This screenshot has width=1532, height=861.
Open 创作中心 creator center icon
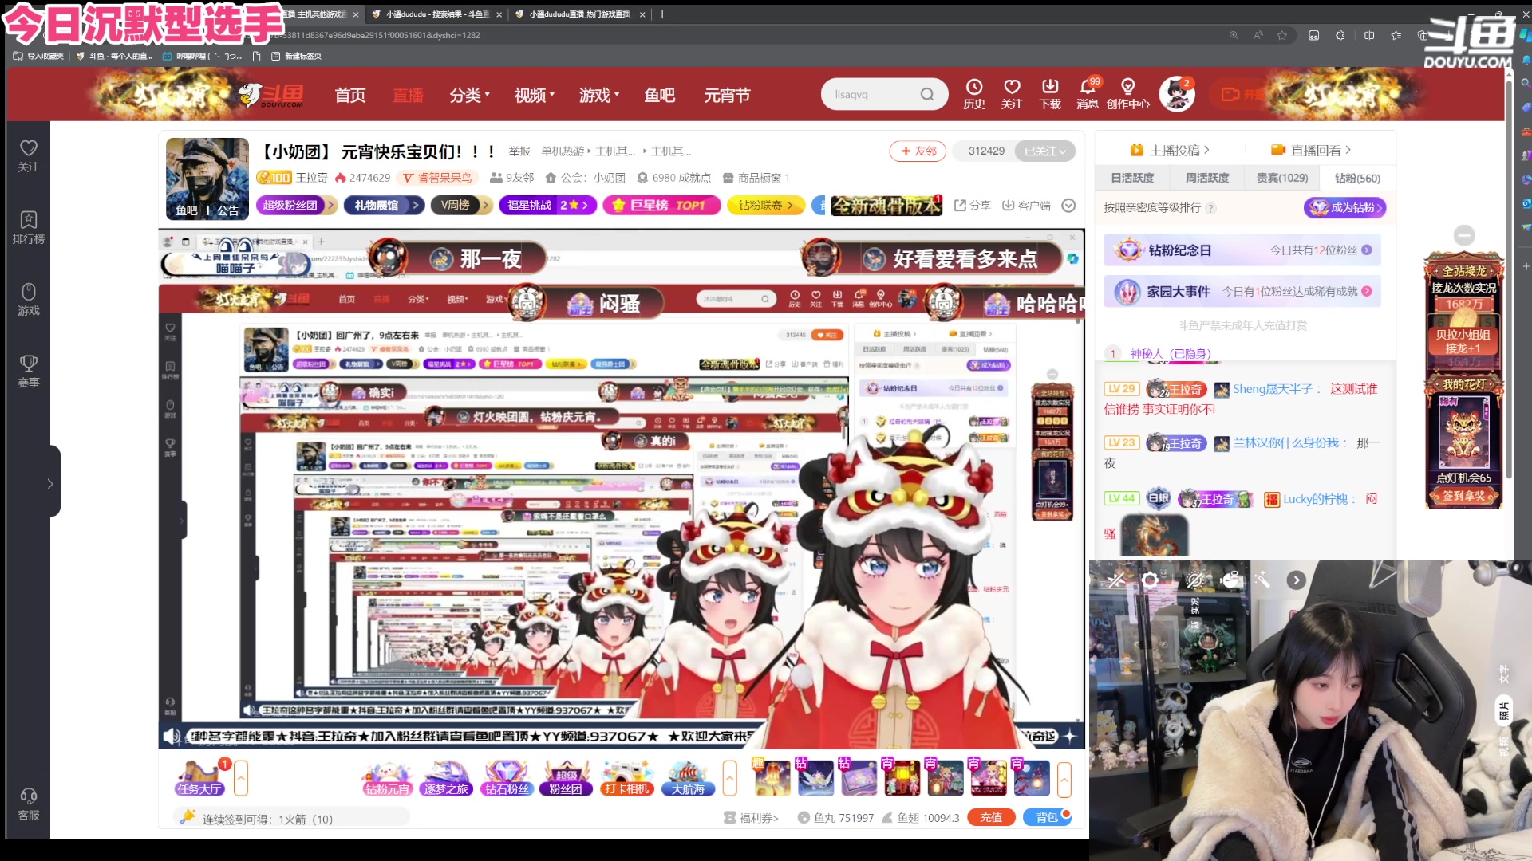coord(1127,94)
